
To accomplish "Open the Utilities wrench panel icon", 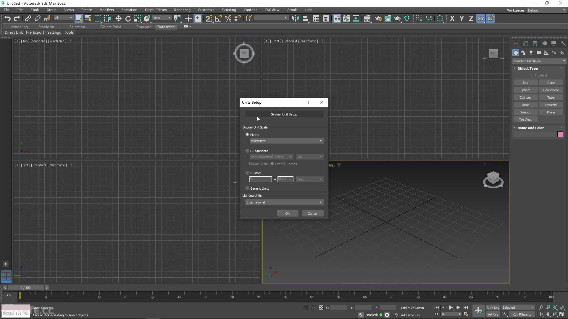I will (x=563, y=43).
